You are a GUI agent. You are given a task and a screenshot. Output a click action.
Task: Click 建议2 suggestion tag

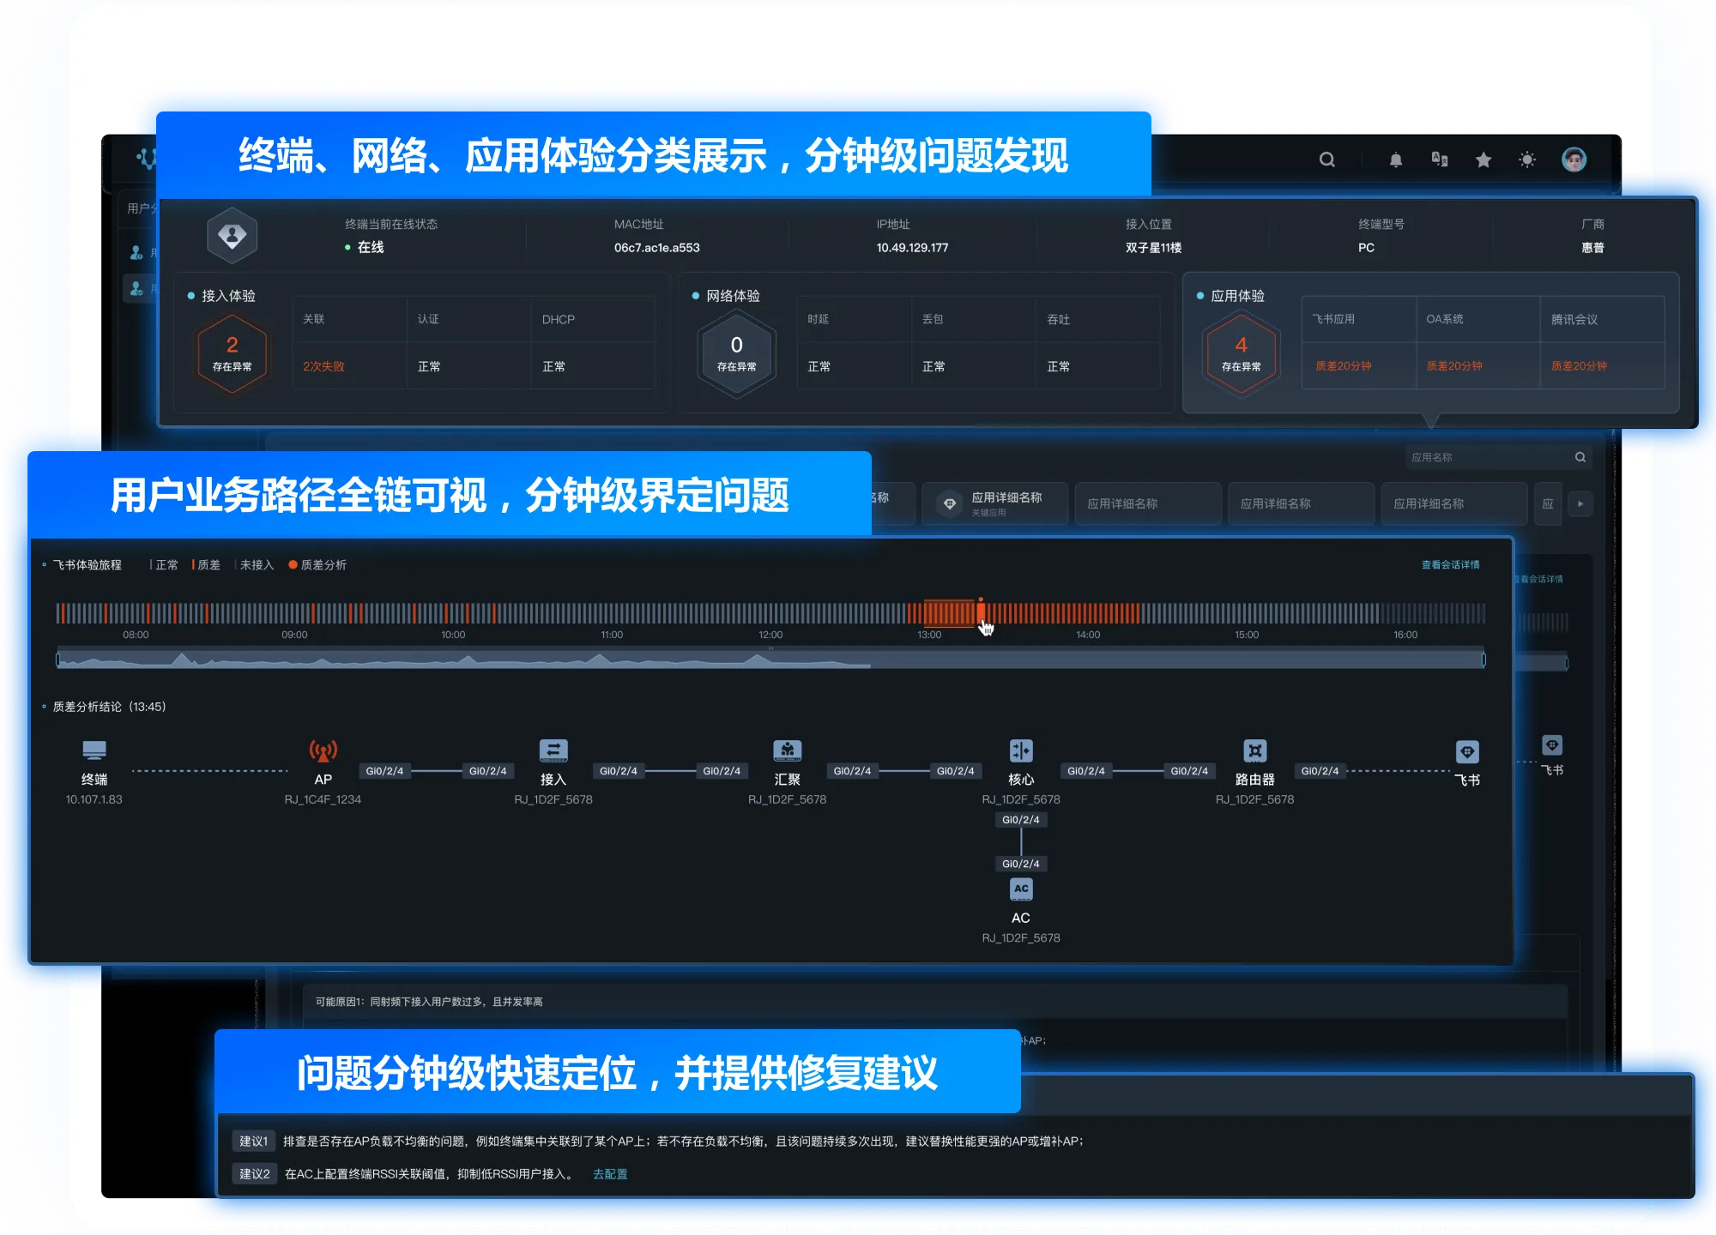pos(254,1174)
